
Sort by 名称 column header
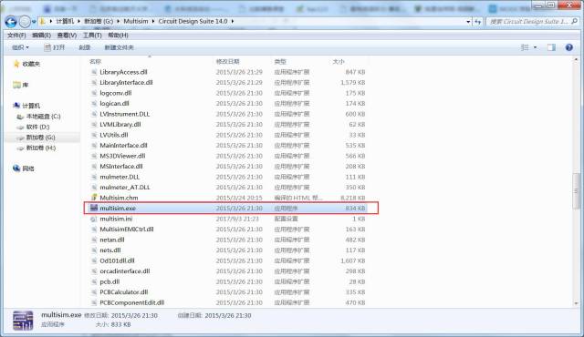(x=95, y=61)
